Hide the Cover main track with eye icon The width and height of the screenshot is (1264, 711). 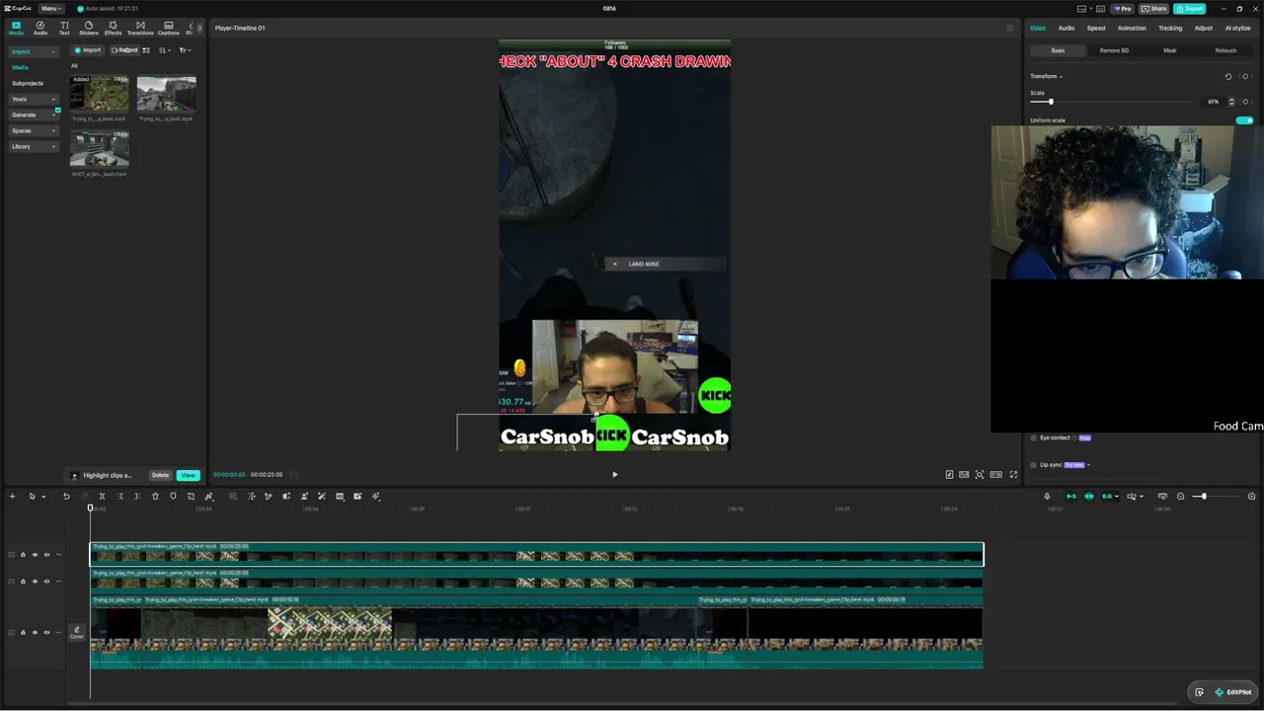[35, 633]
